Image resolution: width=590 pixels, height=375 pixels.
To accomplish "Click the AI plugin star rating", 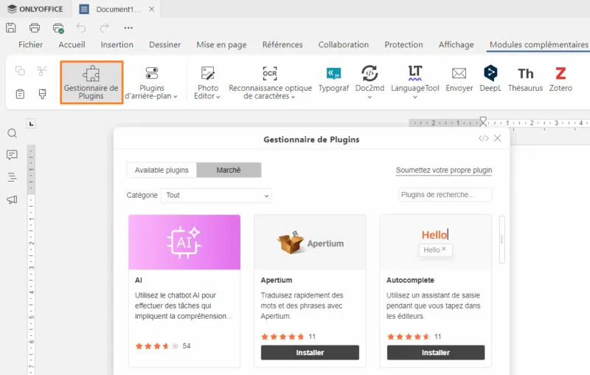I will [157, 346].
